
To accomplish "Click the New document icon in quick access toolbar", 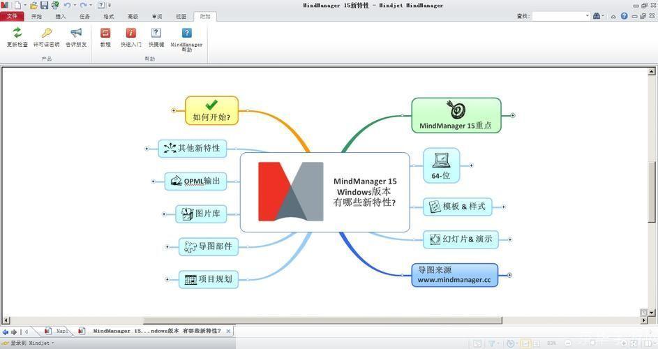I will 18,5.
